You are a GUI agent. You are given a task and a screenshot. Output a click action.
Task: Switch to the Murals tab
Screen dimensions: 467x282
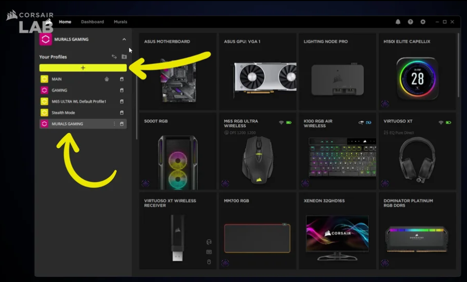click(x=121, y=22)
